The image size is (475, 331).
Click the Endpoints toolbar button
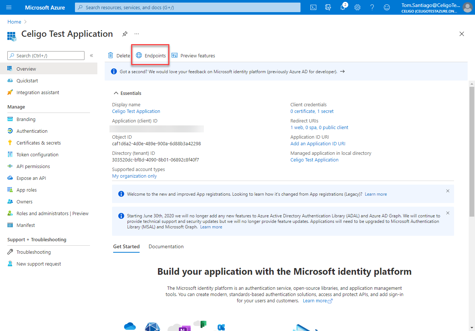(151, 56)
